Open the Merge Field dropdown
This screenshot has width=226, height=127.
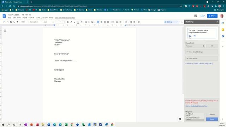195,46
